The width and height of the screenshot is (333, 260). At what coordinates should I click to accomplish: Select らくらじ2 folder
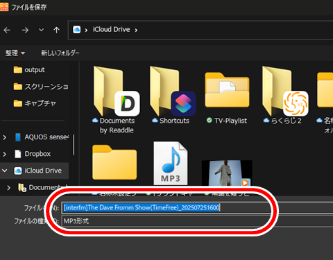[x=285, y=96]
